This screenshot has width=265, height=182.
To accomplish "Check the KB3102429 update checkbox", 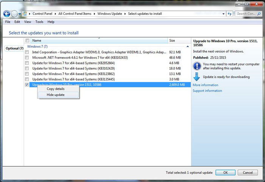I will pos(27,68).
